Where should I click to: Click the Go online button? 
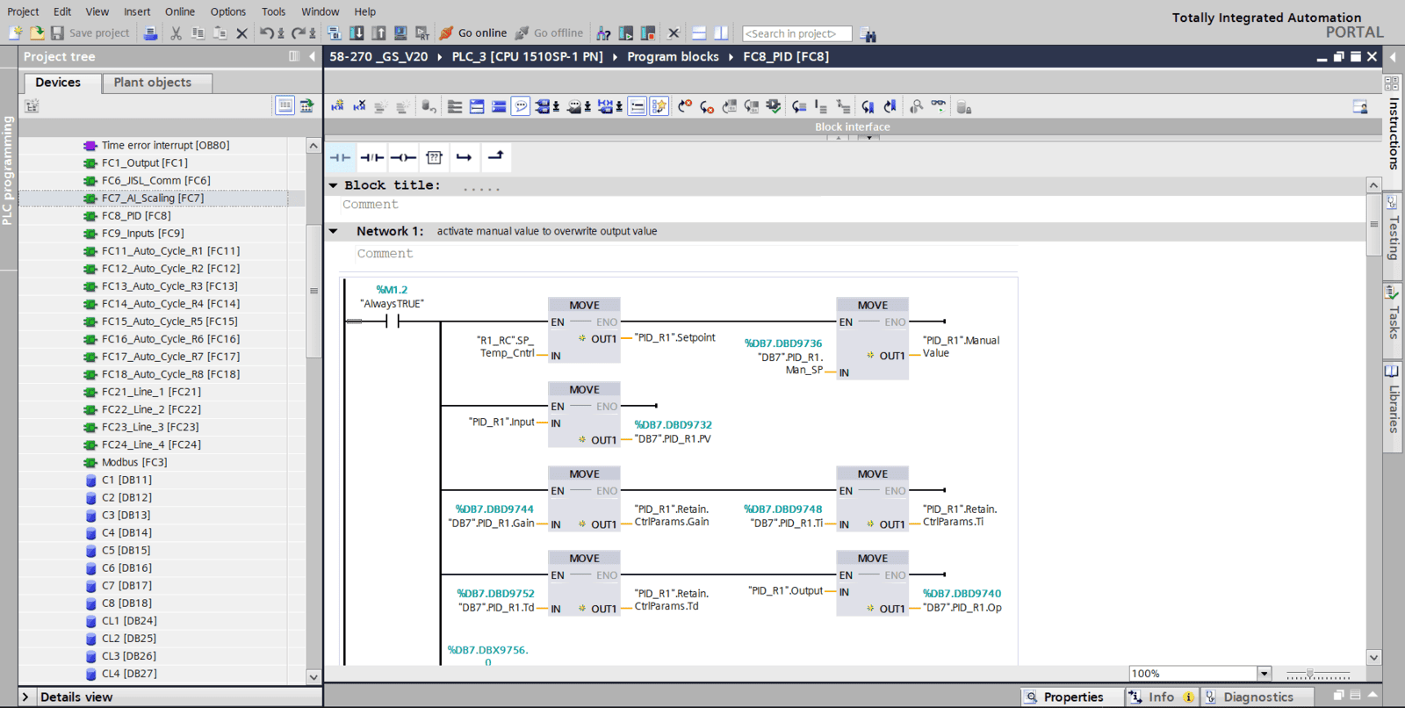[472, 33]
